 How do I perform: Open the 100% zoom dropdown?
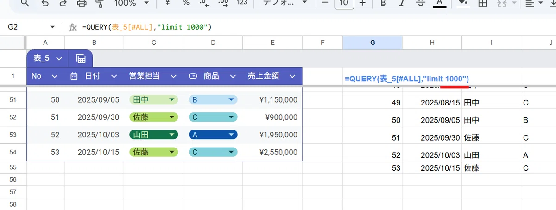pos(132,3)
